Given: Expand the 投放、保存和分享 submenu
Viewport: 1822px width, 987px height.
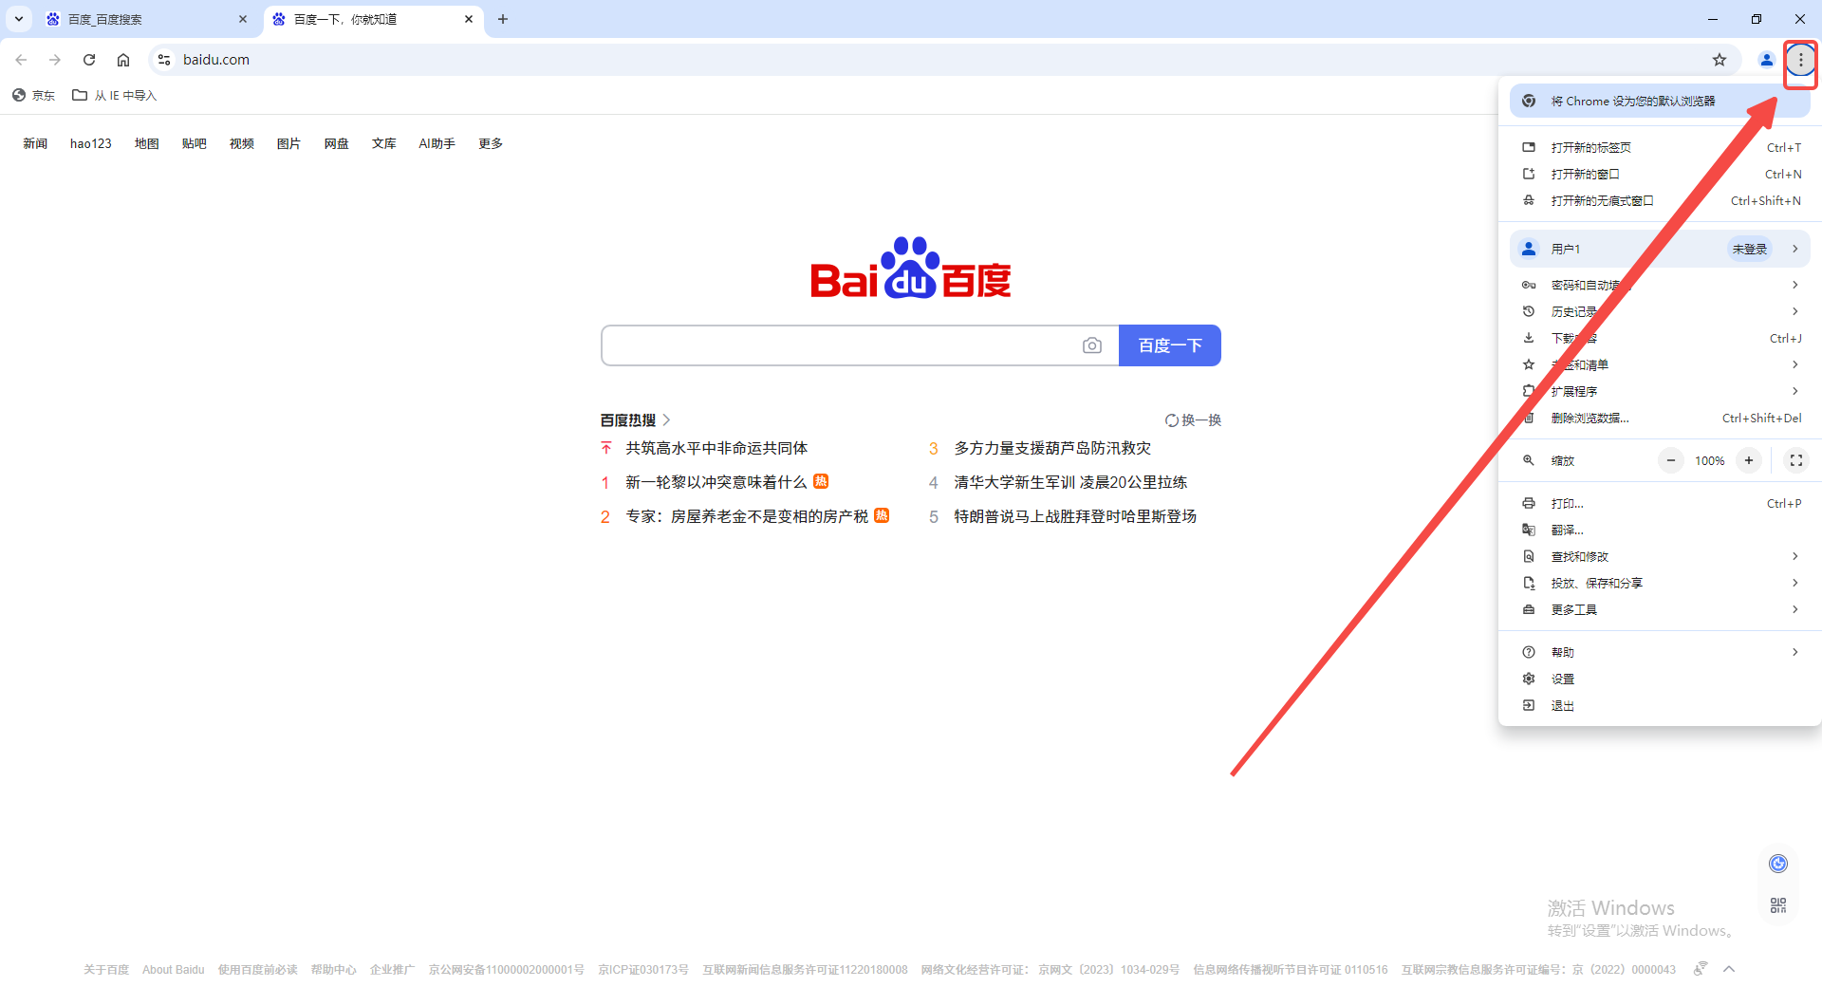Looking at the screenshot, I should (x=1660, y=583).
